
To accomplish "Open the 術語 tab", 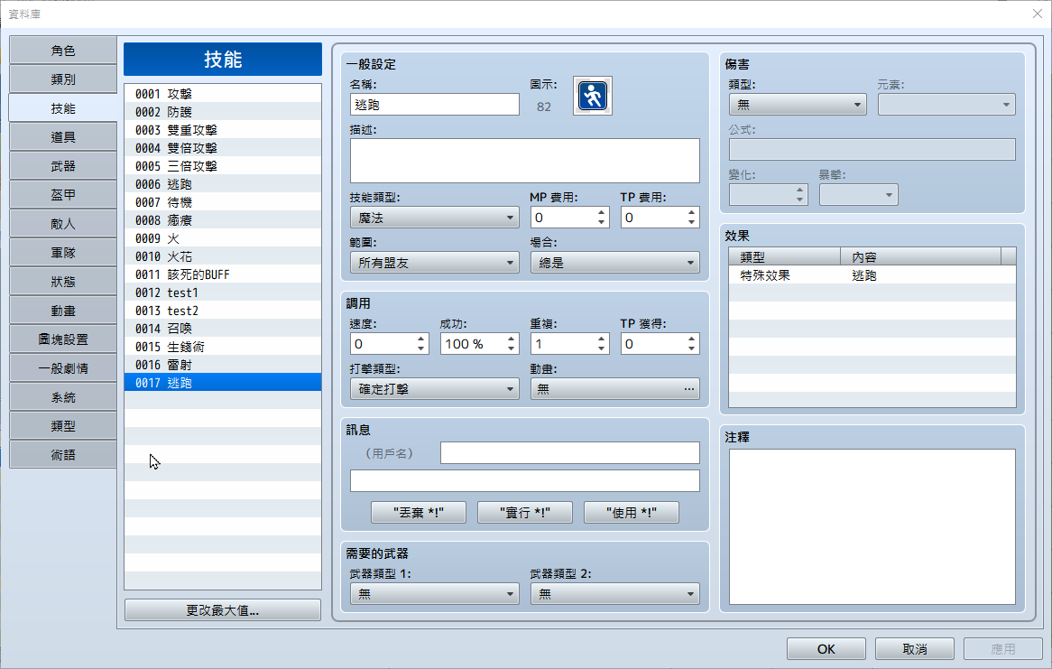I will click(63, 455).
